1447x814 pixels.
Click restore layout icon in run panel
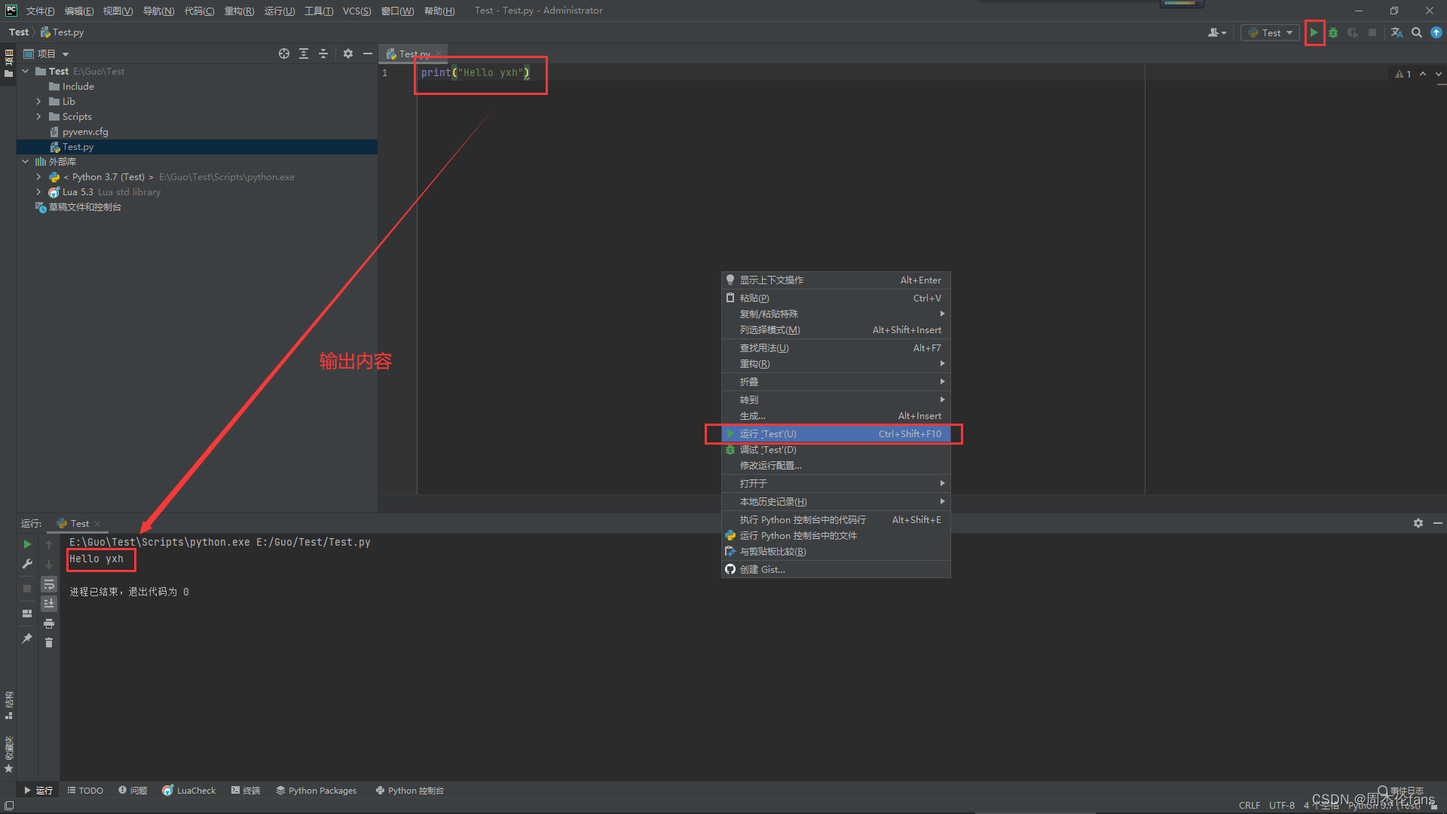27,613
